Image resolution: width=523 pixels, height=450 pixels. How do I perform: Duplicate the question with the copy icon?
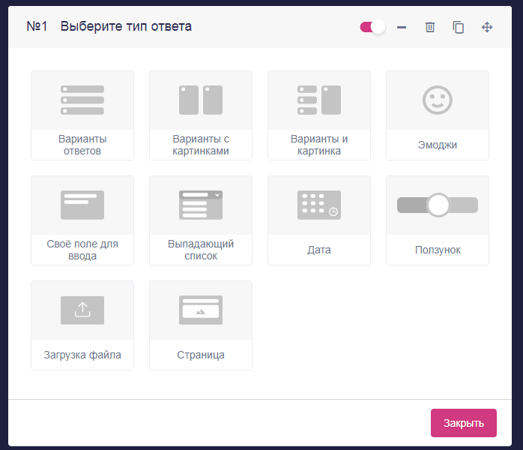[459, 27]
